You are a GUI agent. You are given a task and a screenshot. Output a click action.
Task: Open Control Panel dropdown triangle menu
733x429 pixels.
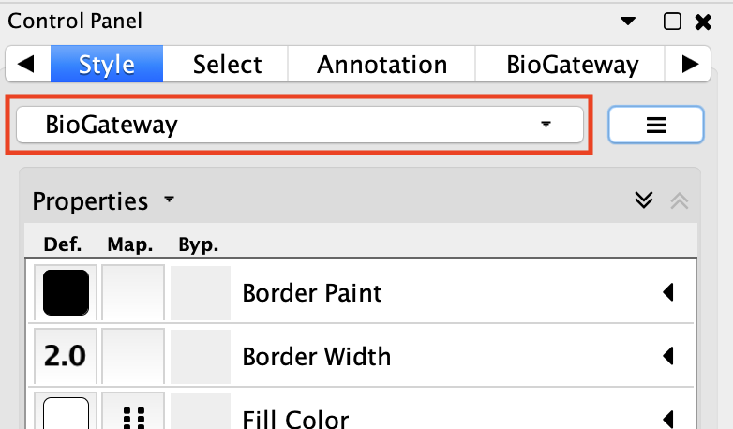628,21
